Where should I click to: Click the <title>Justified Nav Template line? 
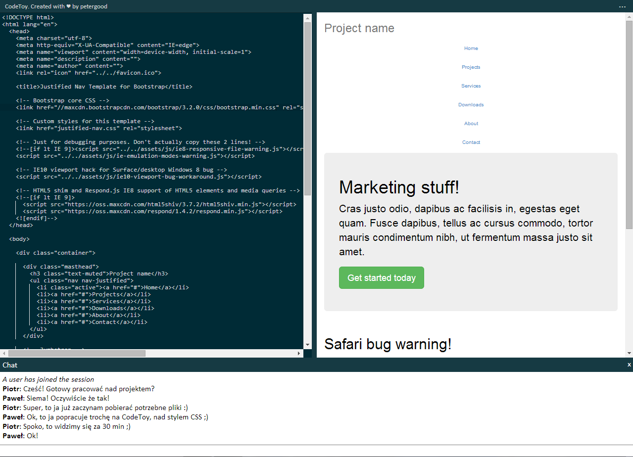104,87
